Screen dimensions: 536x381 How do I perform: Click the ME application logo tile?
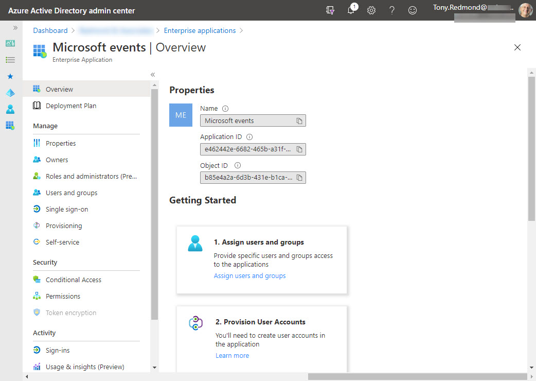tap(181, 115)
